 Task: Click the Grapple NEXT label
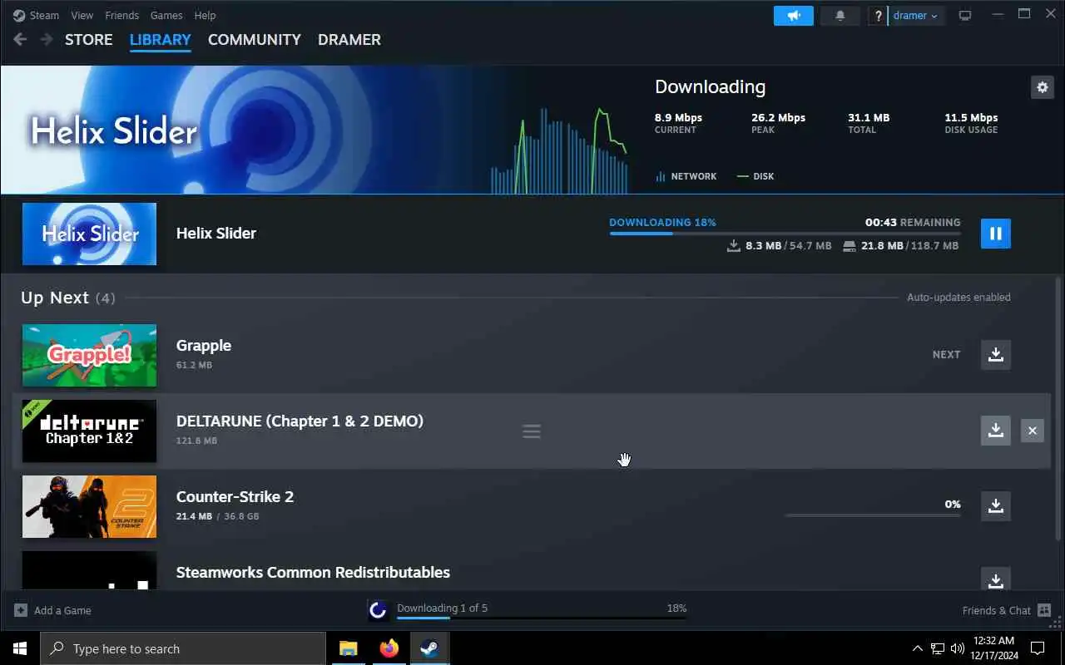tap(946, 354)
